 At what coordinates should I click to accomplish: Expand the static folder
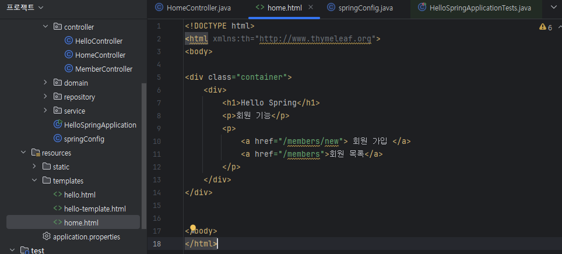pos(34,166)
